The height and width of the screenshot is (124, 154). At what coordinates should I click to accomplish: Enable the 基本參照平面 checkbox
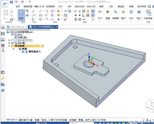[x=12, y=40]
